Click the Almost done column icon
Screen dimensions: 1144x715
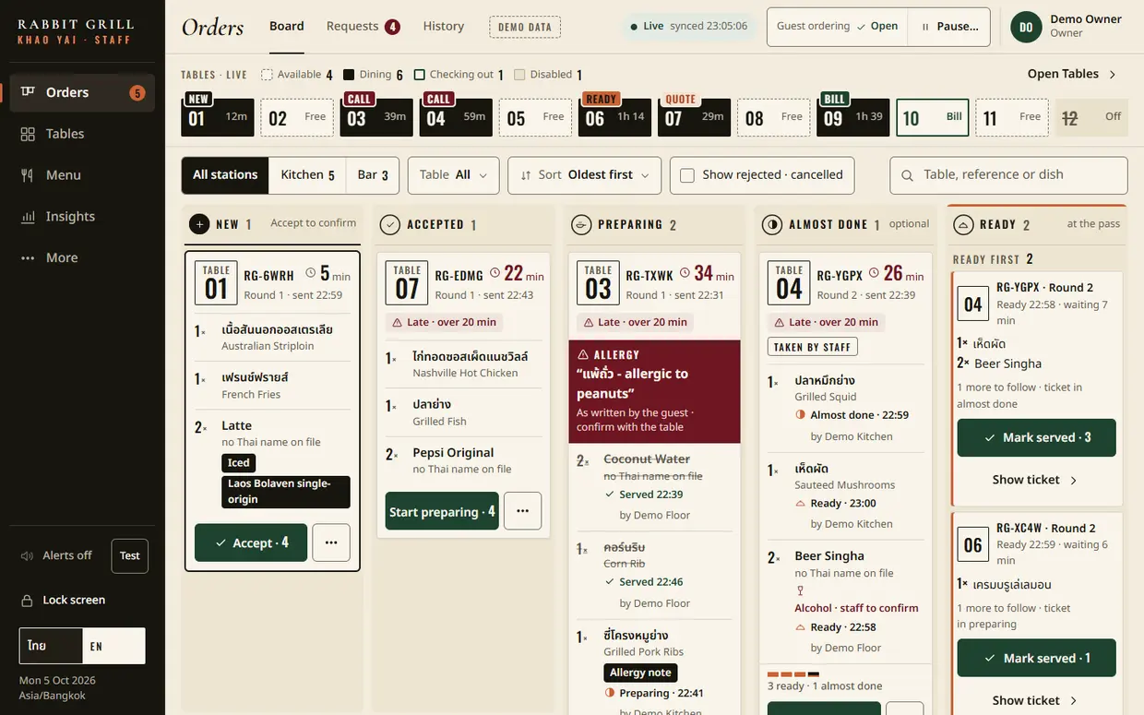point(772,224)
